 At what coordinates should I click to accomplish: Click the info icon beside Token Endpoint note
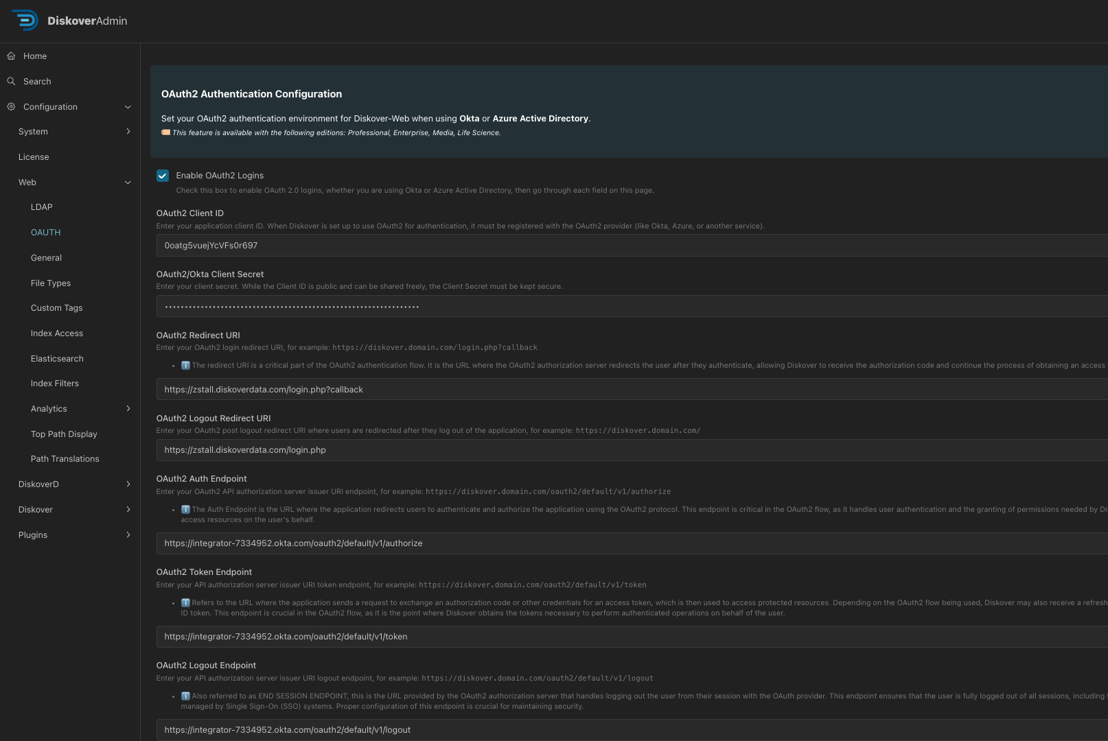coord(185,602)
